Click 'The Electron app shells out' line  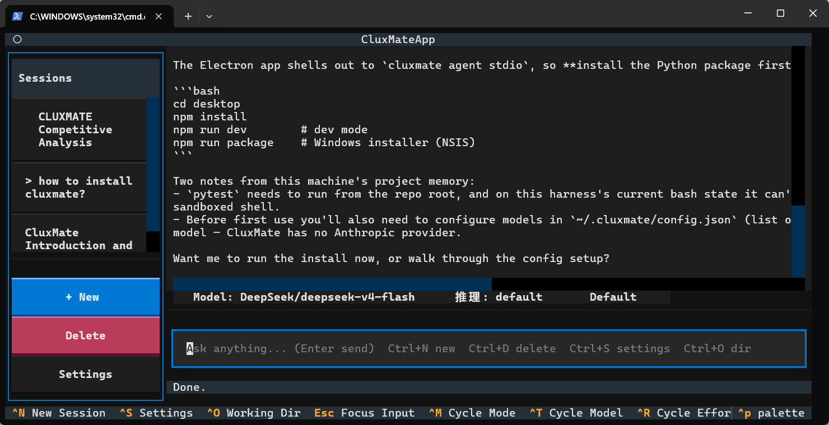(x=482, y=65)
